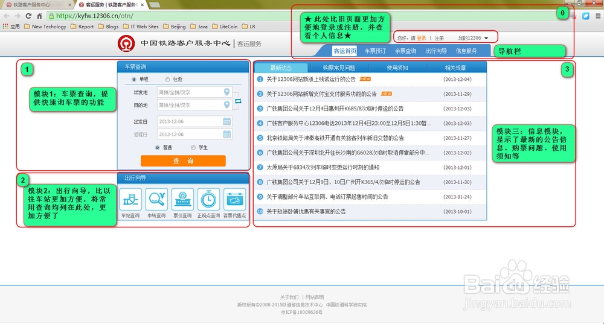Switch to 使用须知 tab
This screenshot has width=604, height=324.
pyautogui.click(x=397, y=68)
